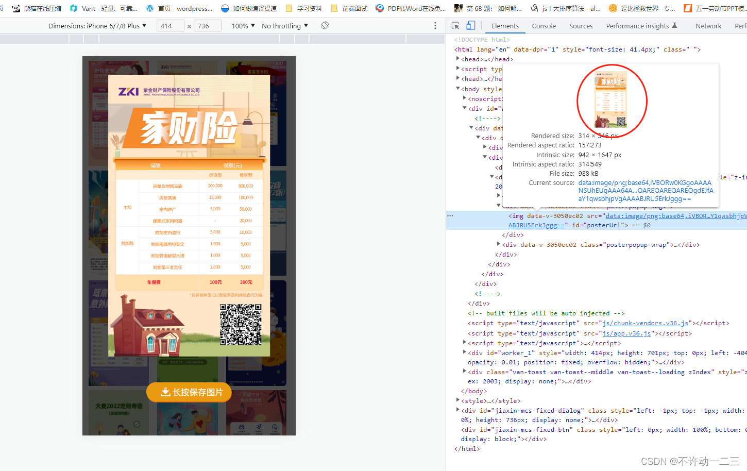Open the 五一劳动节PPT模 bookmark

pos(715,8)
